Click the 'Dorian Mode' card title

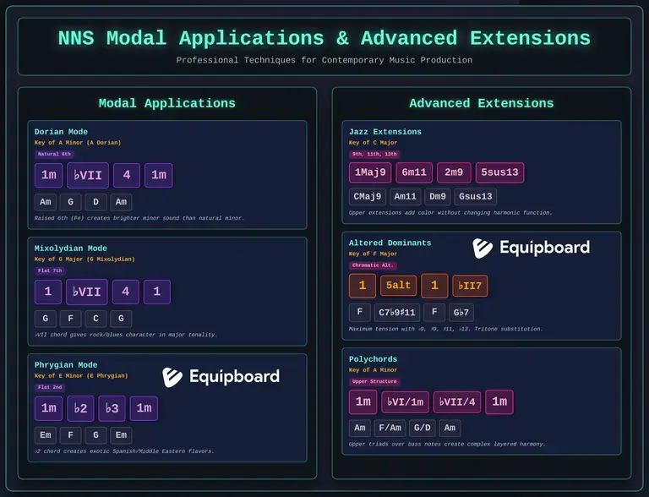[x=61, y=132]
